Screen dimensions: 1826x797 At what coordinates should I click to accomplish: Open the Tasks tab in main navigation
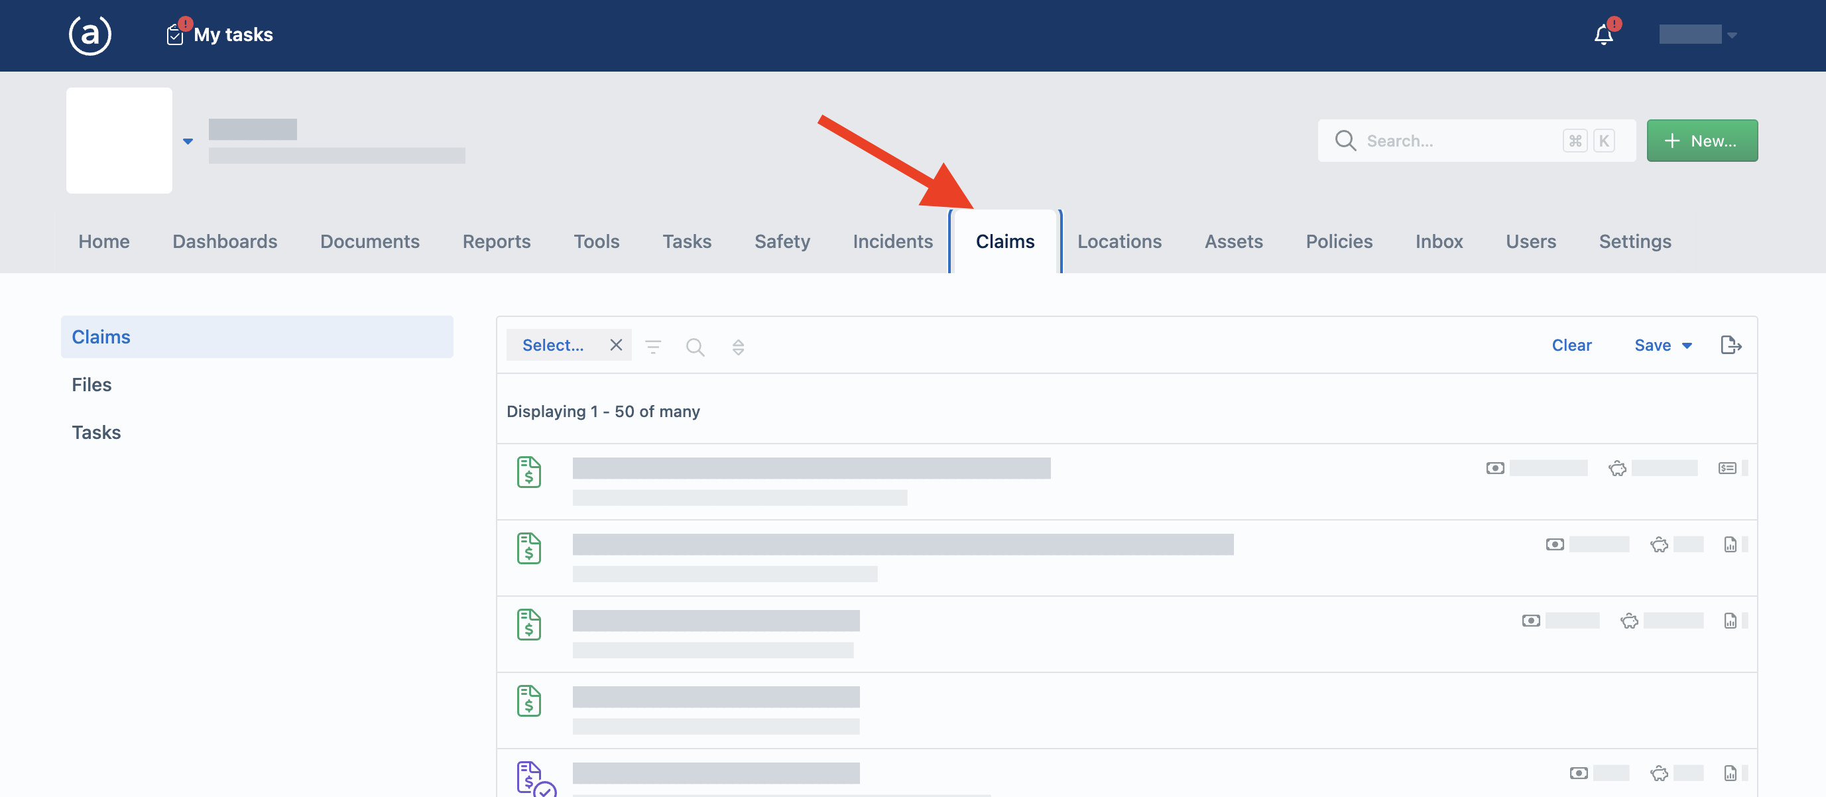point(686,241)
